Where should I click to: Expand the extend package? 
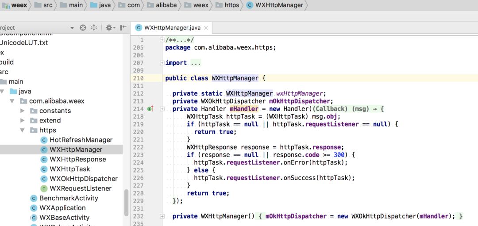coord(22,121)
